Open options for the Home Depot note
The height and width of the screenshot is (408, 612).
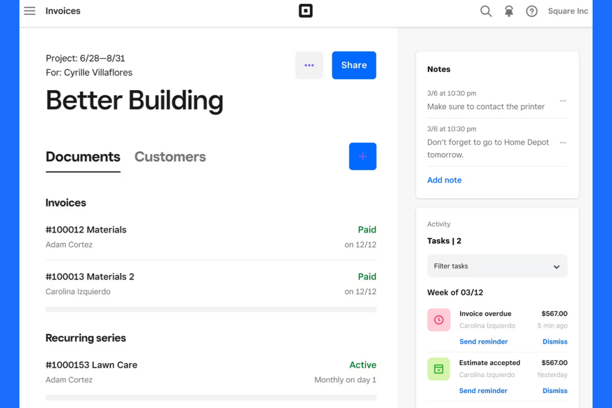click(x=563, y=142)
